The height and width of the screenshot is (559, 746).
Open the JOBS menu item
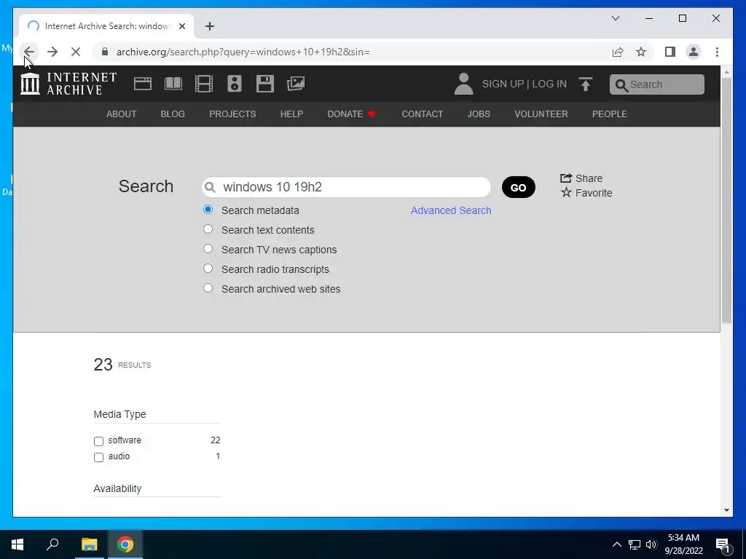pyautogui.click(x=479, y=114)
